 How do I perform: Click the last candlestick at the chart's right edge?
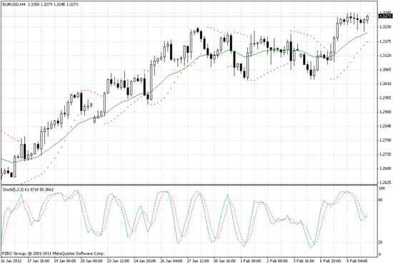pos(367,19)
